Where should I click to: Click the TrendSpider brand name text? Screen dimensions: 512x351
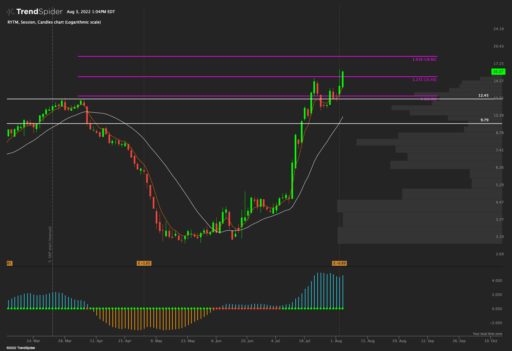click(39, 12)
